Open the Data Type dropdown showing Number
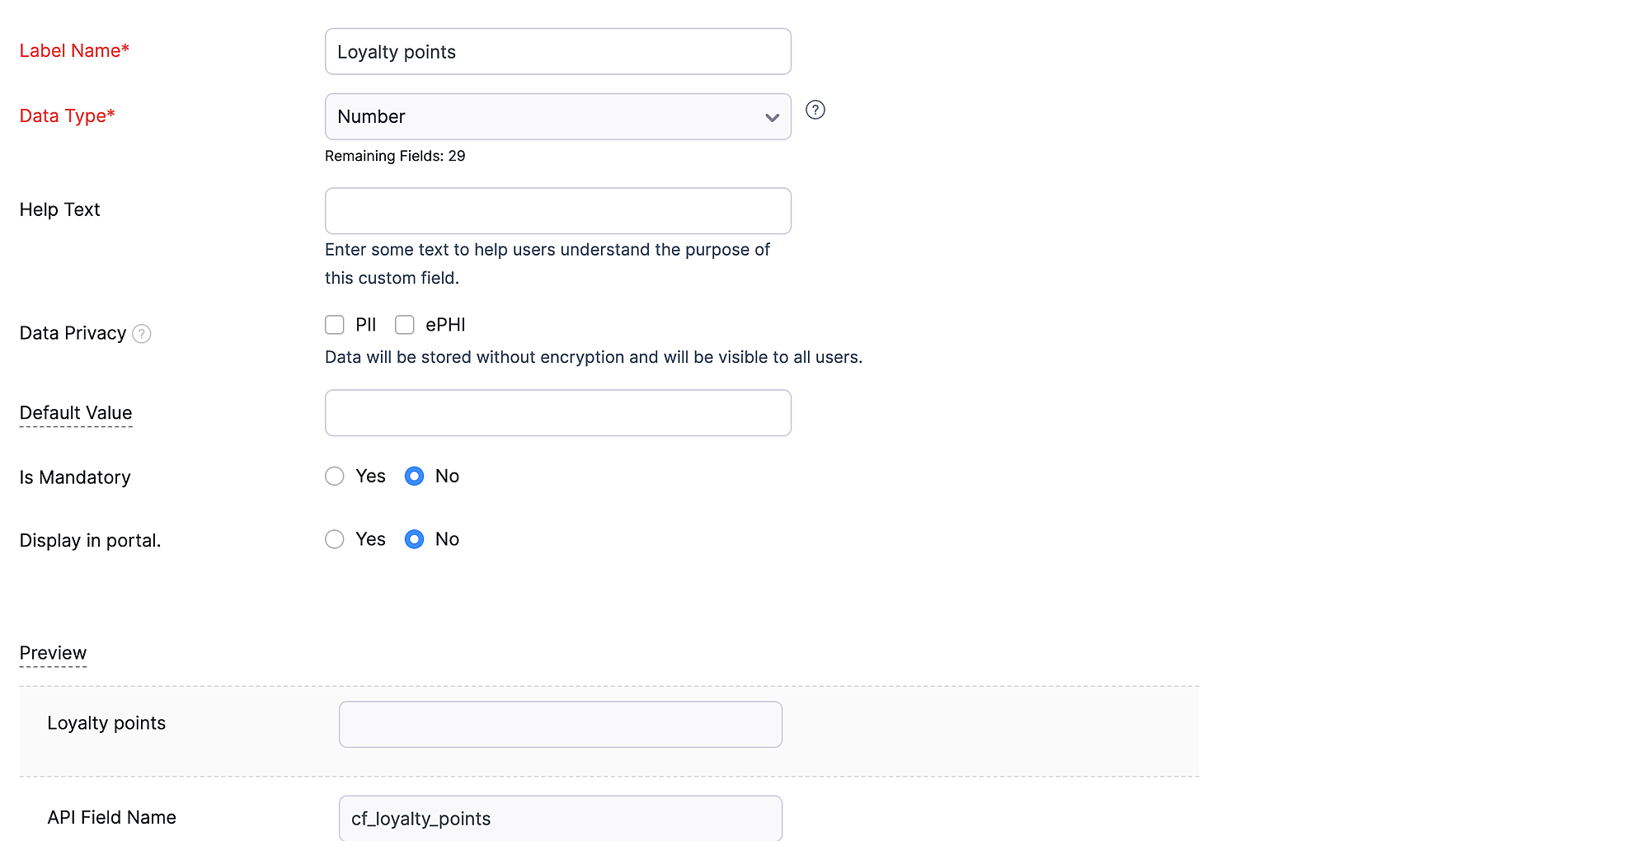This screenshot has width=1649, height=841. tap(557, 116)
